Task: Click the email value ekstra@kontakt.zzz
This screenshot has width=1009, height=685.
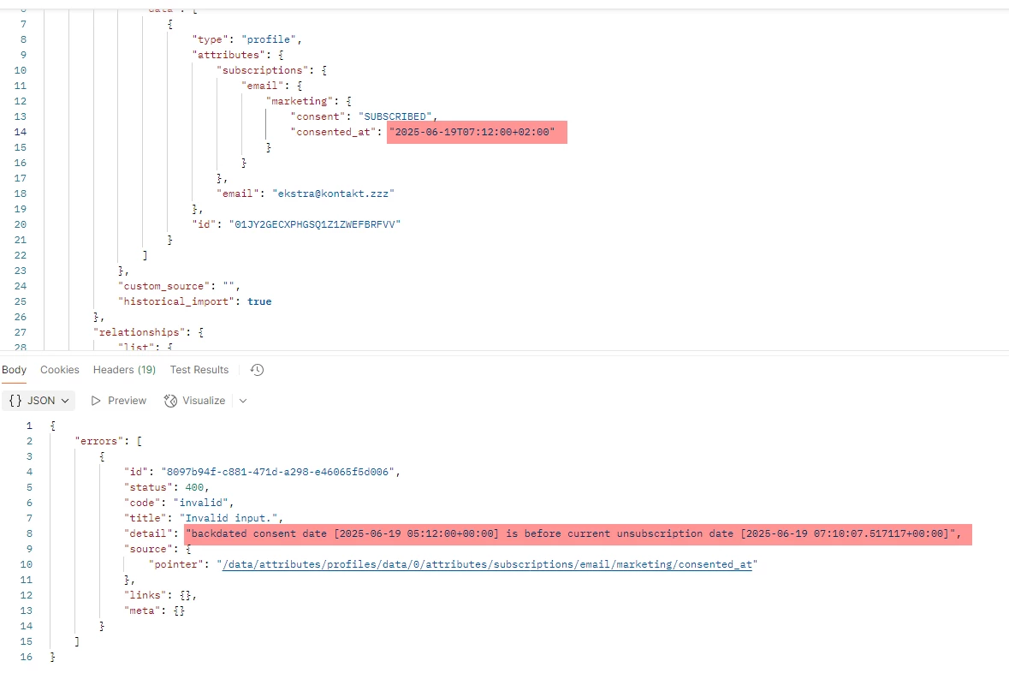Action: (333, 194)
